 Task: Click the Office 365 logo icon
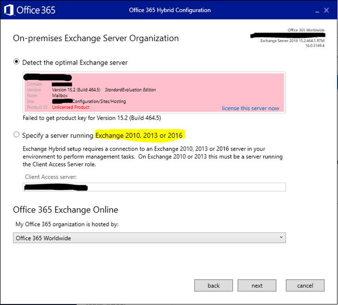[9, 10]
